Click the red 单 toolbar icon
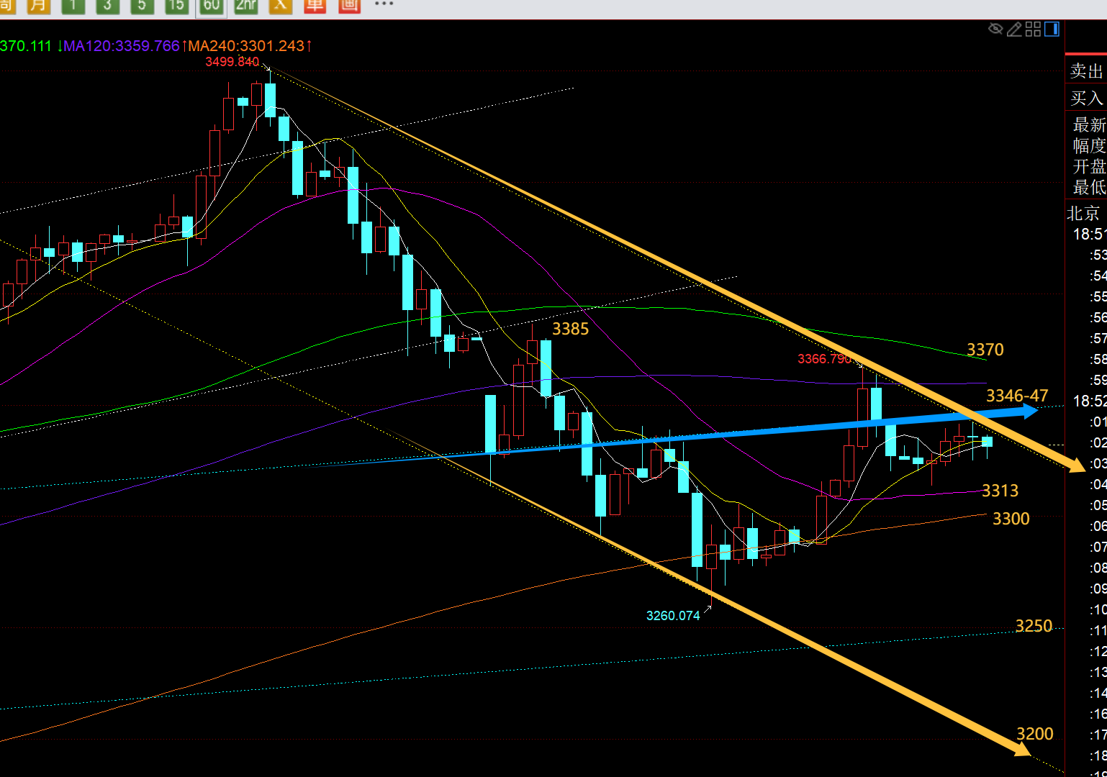Screen dimensions: 1107x777 [315, 6]
